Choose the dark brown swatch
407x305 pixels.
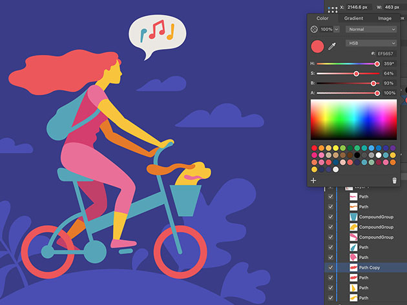(x=350, y=155)
